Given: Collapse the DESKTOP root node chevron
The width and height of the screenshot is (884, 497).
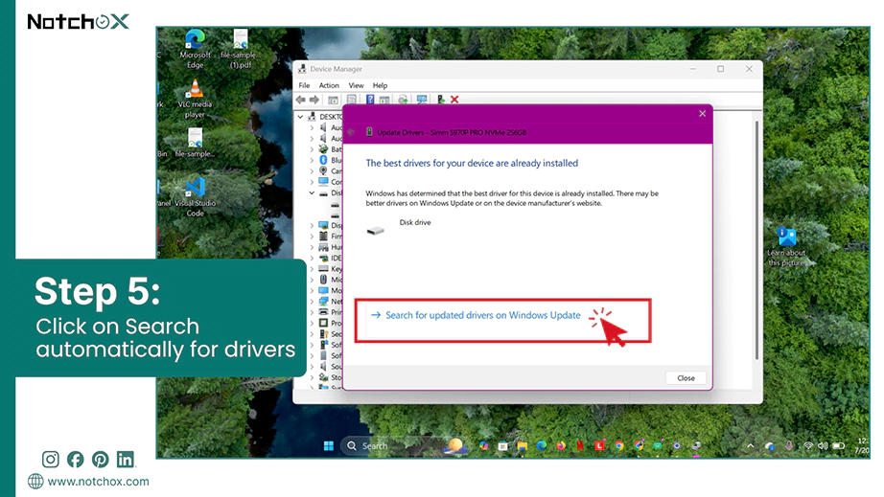Looking at the screenshot, I should pos(300,117).
